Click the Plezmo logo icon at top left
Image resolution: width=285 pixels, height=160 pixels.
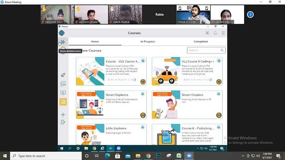point(62,33)
